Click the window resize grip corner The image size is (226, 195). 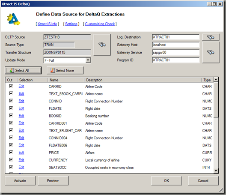coord(221,190)
